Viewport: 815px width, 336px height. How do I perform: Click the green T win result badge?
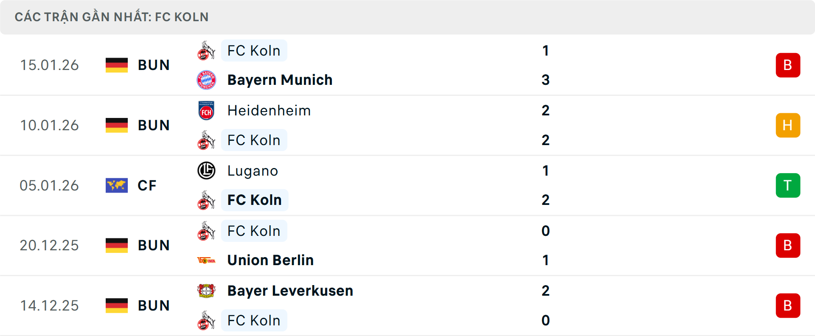point(788,185)
